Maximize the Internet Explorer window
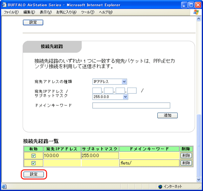 click(191, 5)
